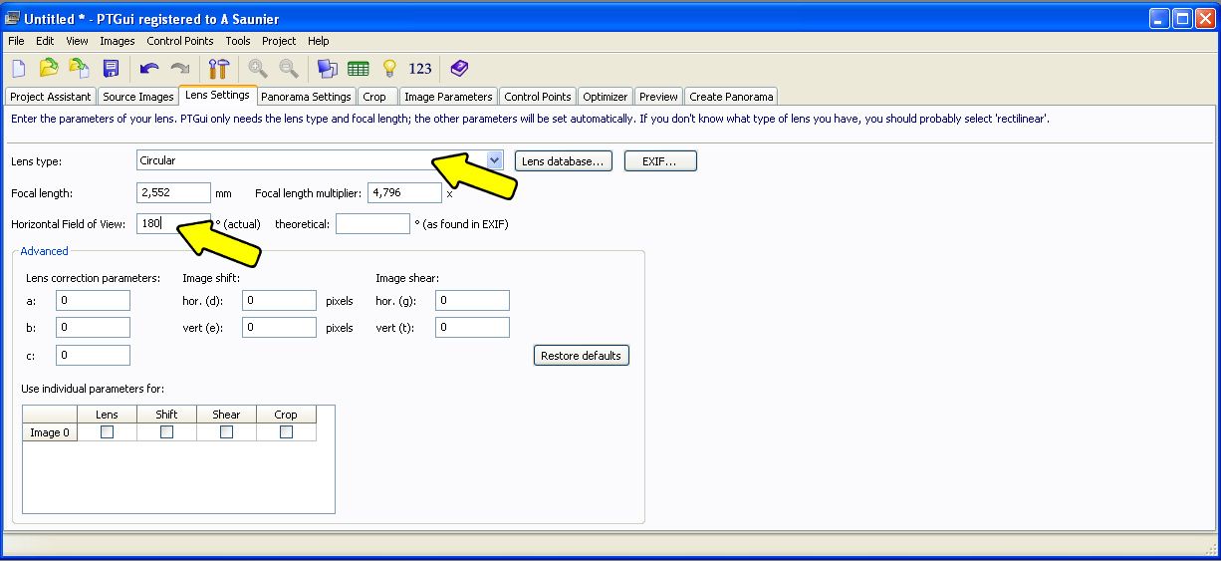Screen dimensions: 1221x561
Task: Tick the Shear checkbox for Image 0
Action: [226, 432]
